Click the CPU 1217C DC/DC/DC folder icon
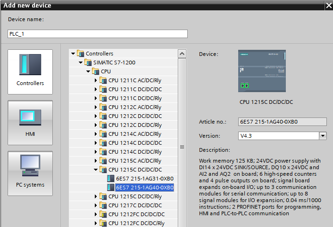This screenshot has width=333, height=227. pos(103,205)
